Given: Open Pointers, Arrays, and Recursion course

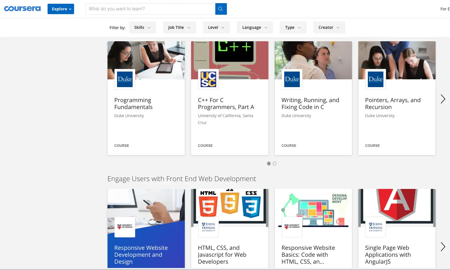Looking at the screenshot, I should click(x=393, y=104).
